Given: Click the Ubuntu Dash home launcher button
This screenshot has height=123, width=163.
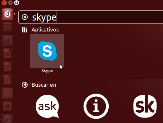Looking at the screenshot, I should [x=7, y=14].
